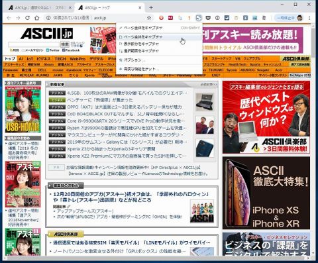Screen dimensions: 318x263
Task: Open the Twitter link under search
Action: [x=53, y=50]
